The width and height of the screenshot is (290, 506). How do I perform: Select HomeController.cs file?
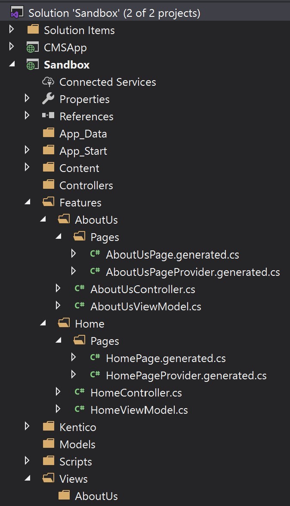(136, 393)
